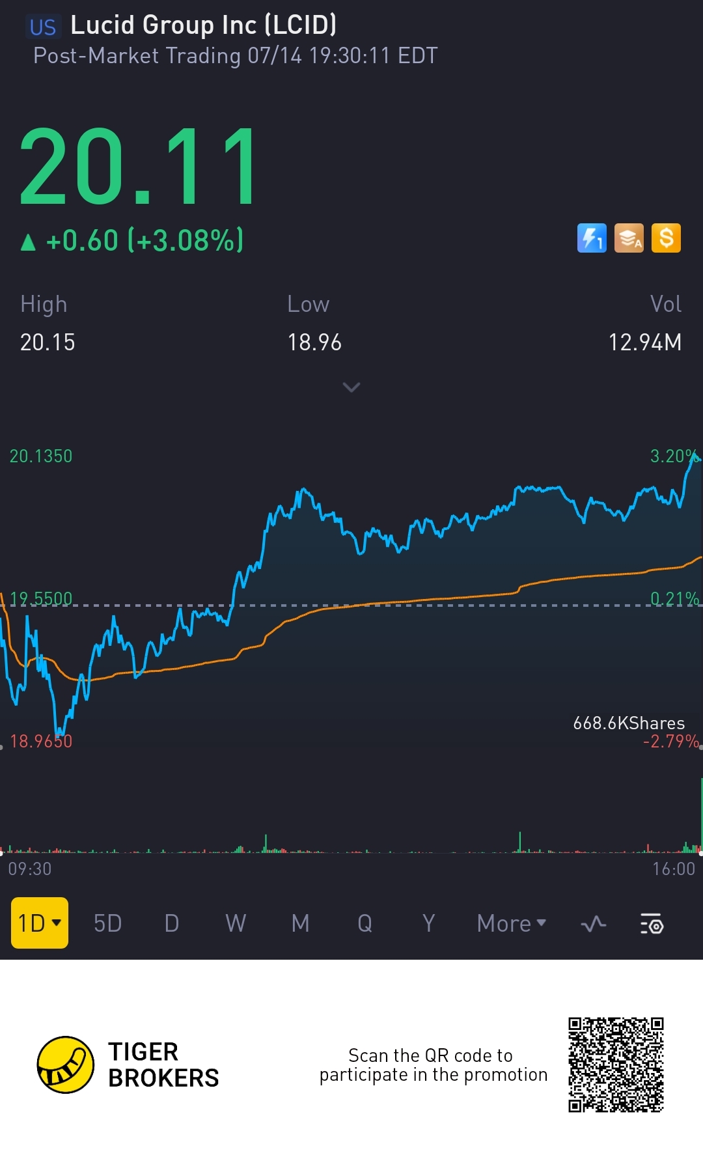703x1170 pixels.
Task: Tap the Vol value 12.94M
Action: click(x=644, y=342)
